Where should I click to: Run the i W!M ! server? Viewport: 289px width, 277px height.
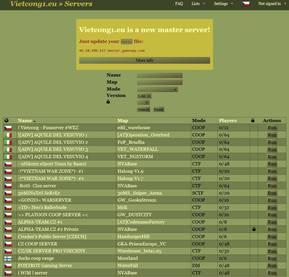pos(272,273)
